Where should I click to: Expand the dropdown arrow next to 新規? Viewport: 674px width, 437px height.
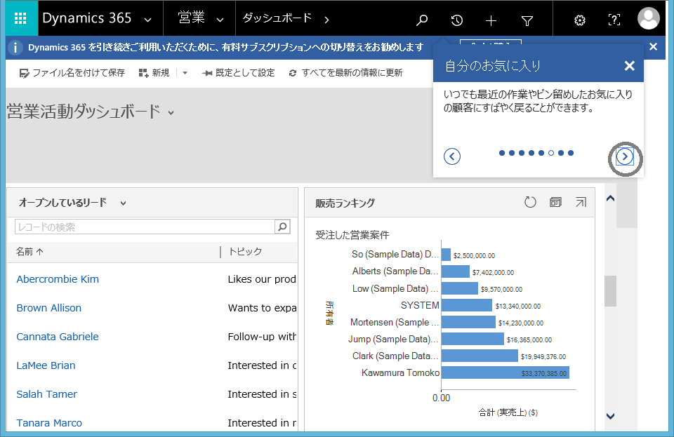pyautogui.click(x=185, y=73)
